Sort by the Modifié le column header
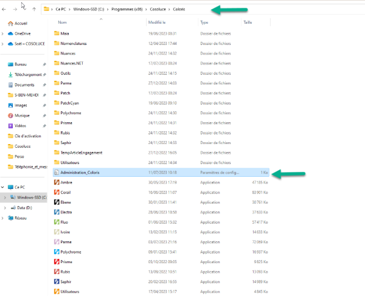The height and width of the screenshot is (296, 365). pos(157,22)
